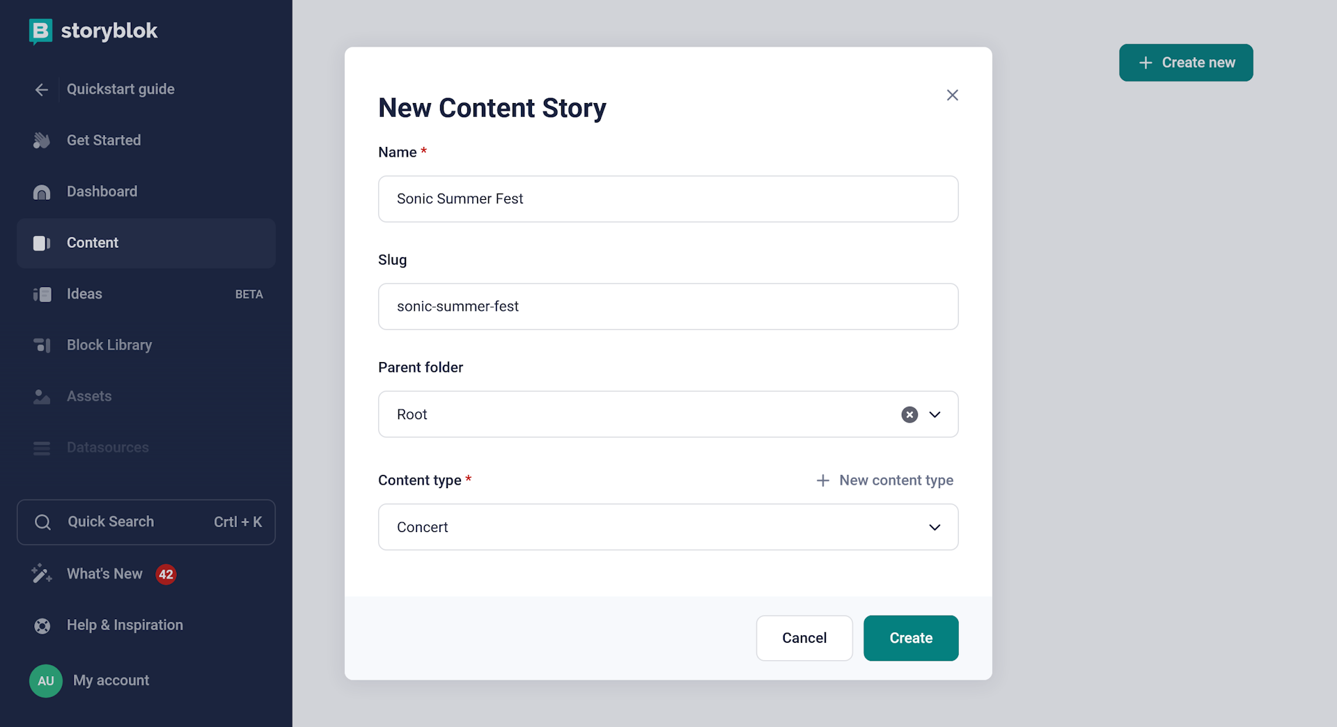The height and width of the screenshot is (727, 1337).
Task: Select the Ideas beta icon
Action: (x=42, y=294)
